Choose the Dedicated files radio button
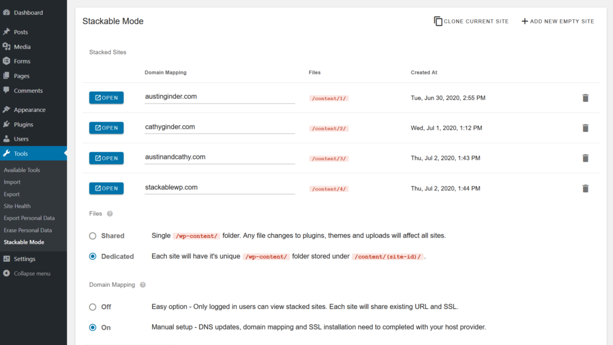The image size is (613, 345). [x=93, y=256]
